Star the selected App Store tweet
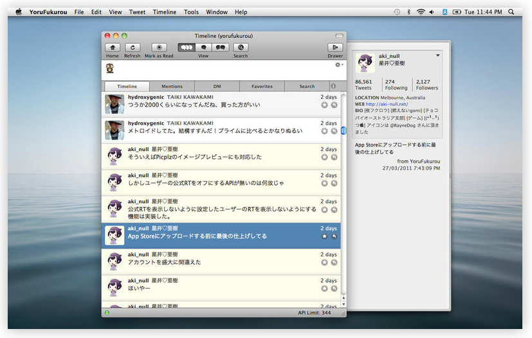 (324, 236)
